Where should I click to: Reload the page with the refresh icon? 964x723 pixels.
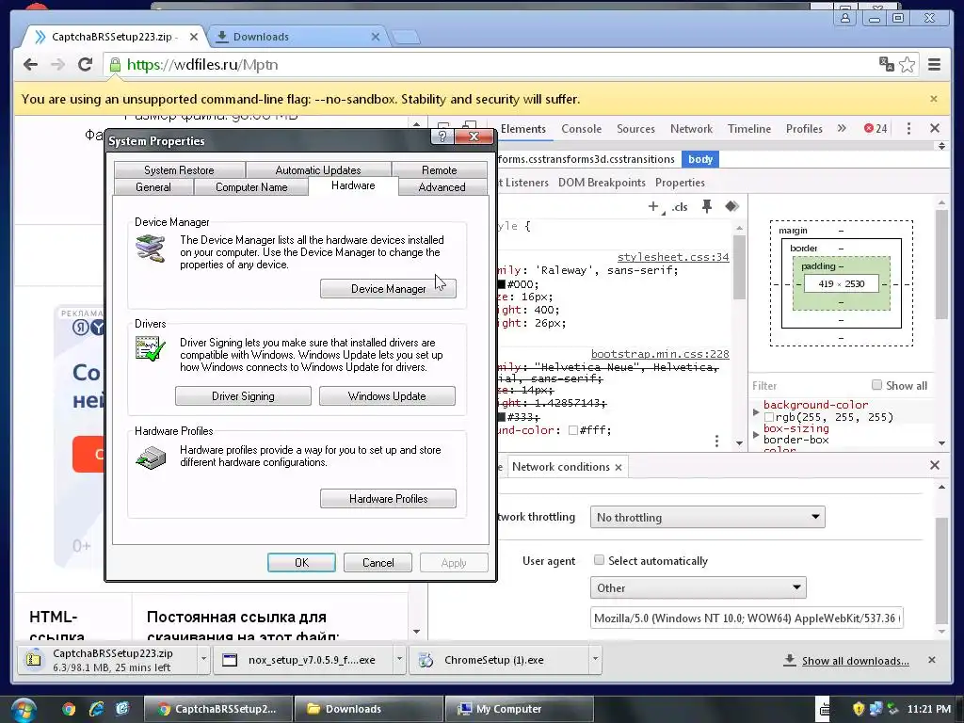[86, 65]
